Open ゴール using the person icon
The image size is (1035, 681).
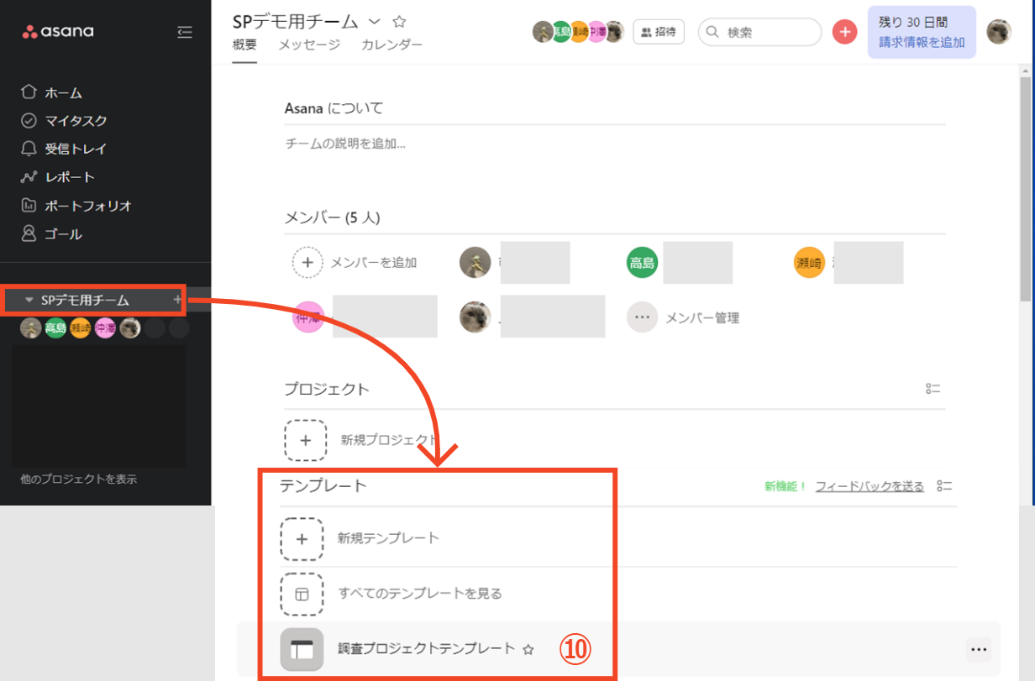29,233
